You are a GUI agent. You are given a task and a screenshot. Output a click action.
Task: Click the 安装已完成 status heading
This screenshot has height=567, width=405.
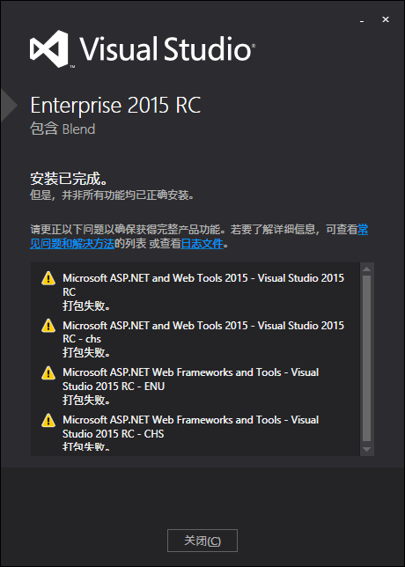69,179
